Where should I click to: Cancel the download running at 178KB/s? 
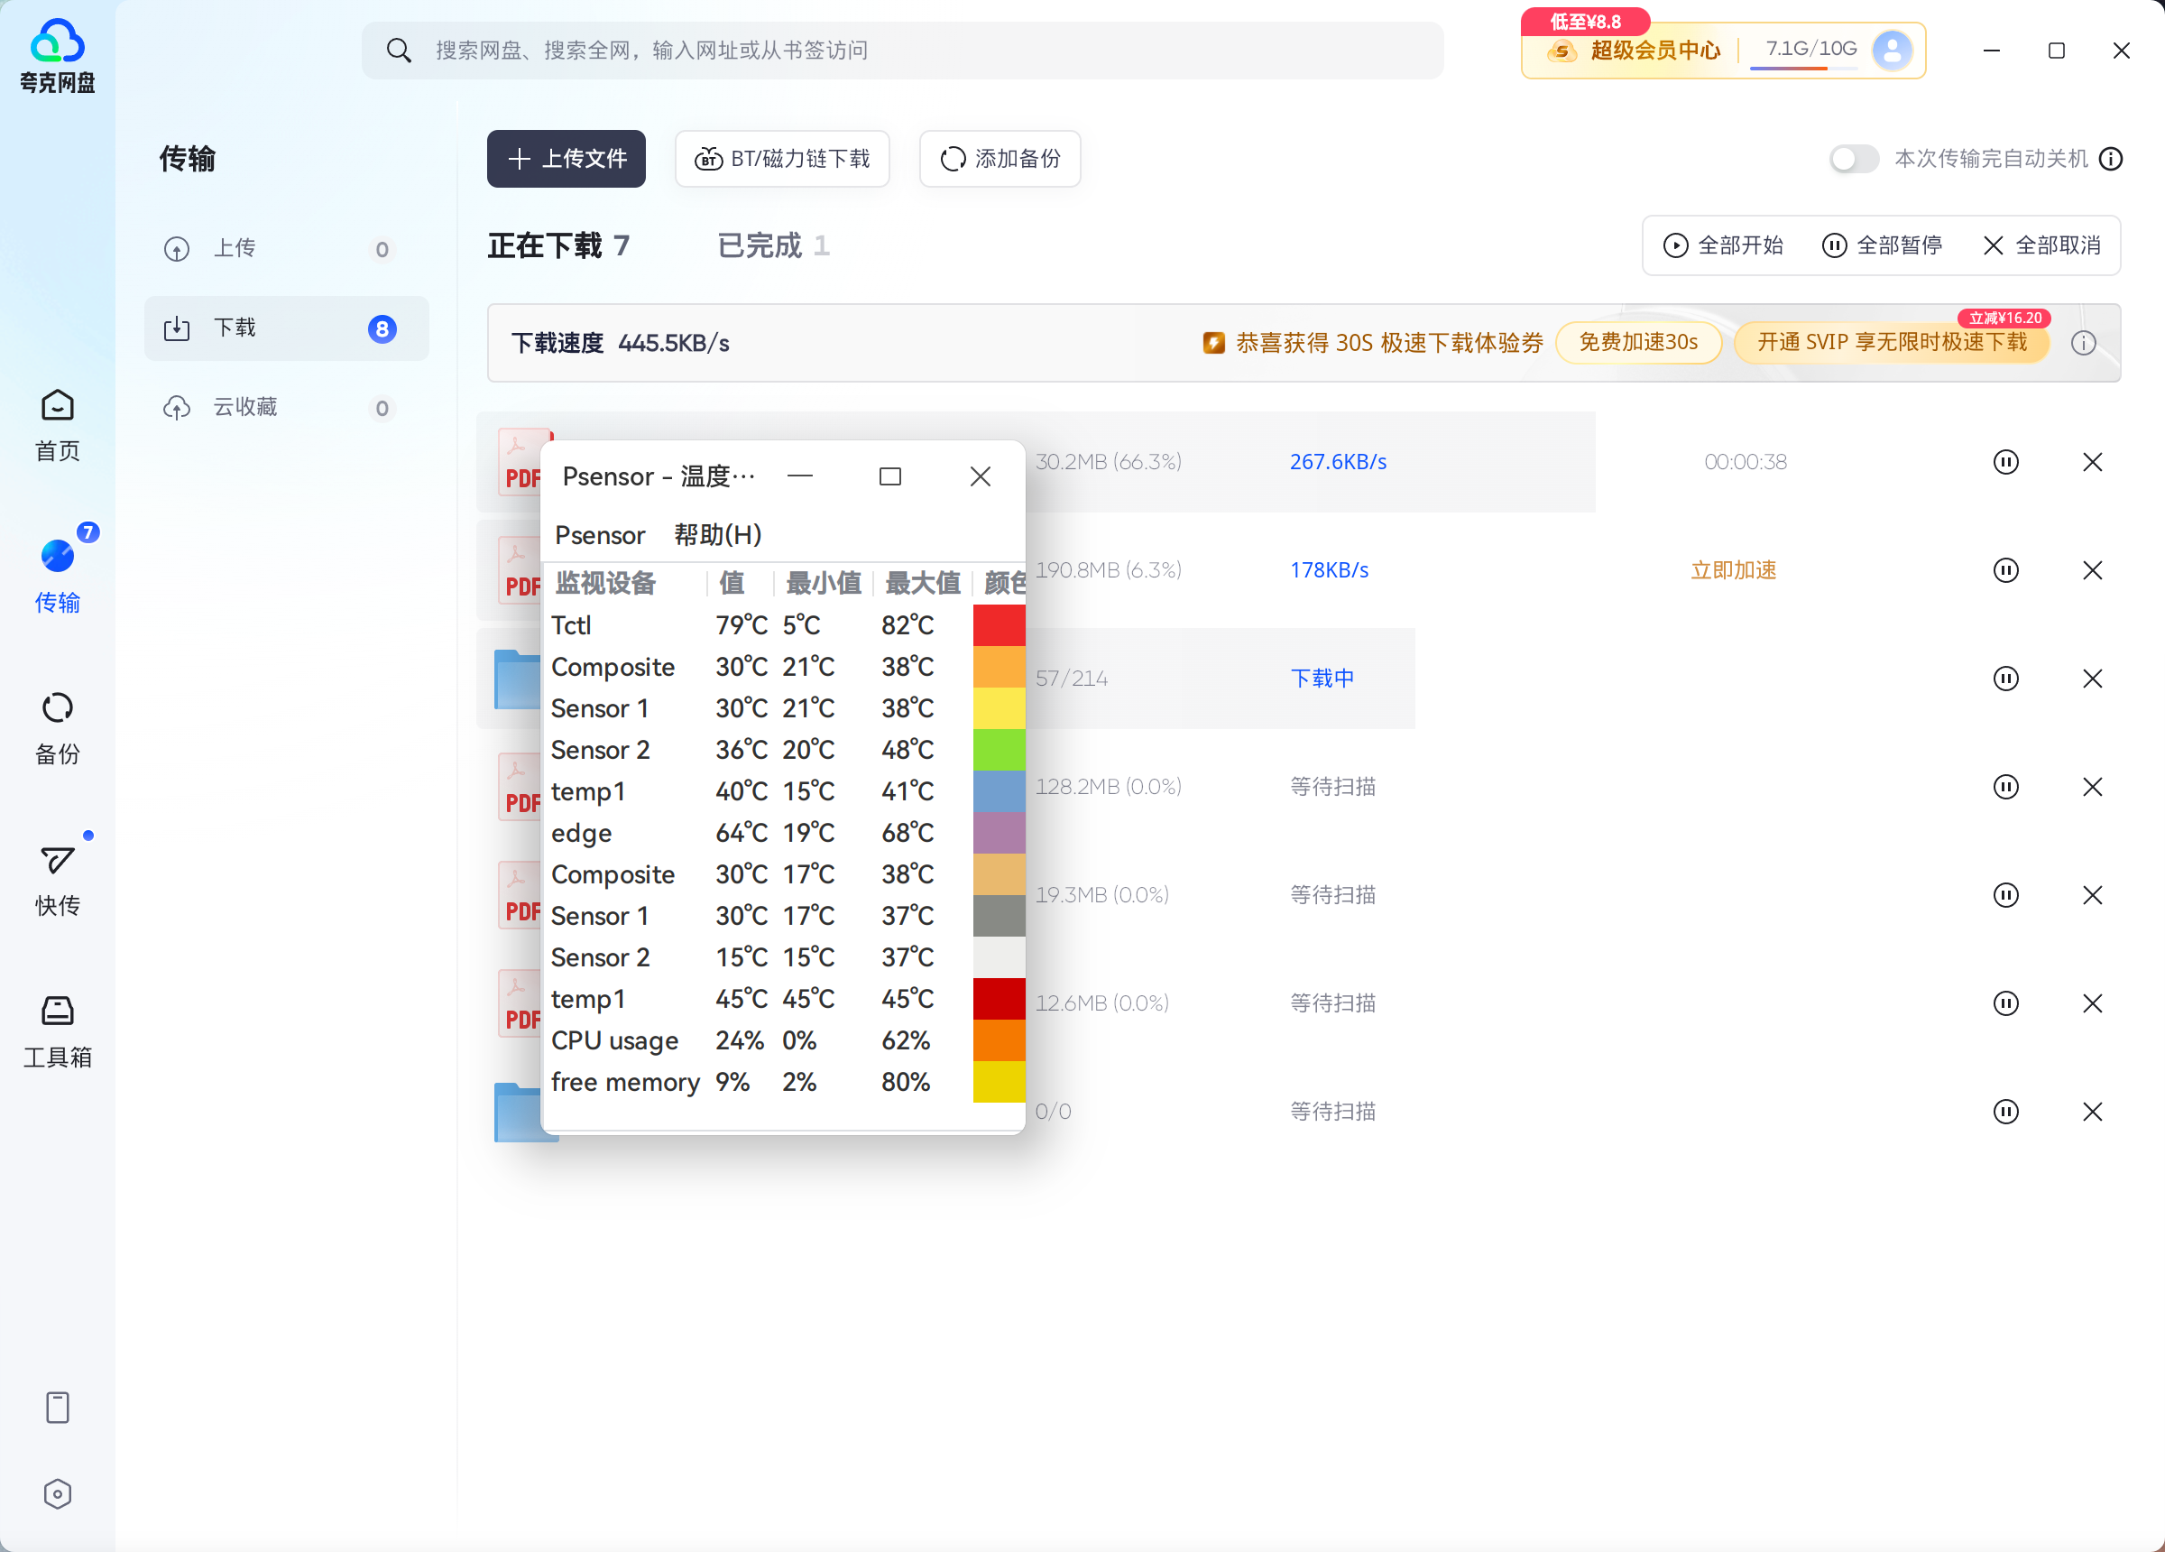click(2093, 570)
